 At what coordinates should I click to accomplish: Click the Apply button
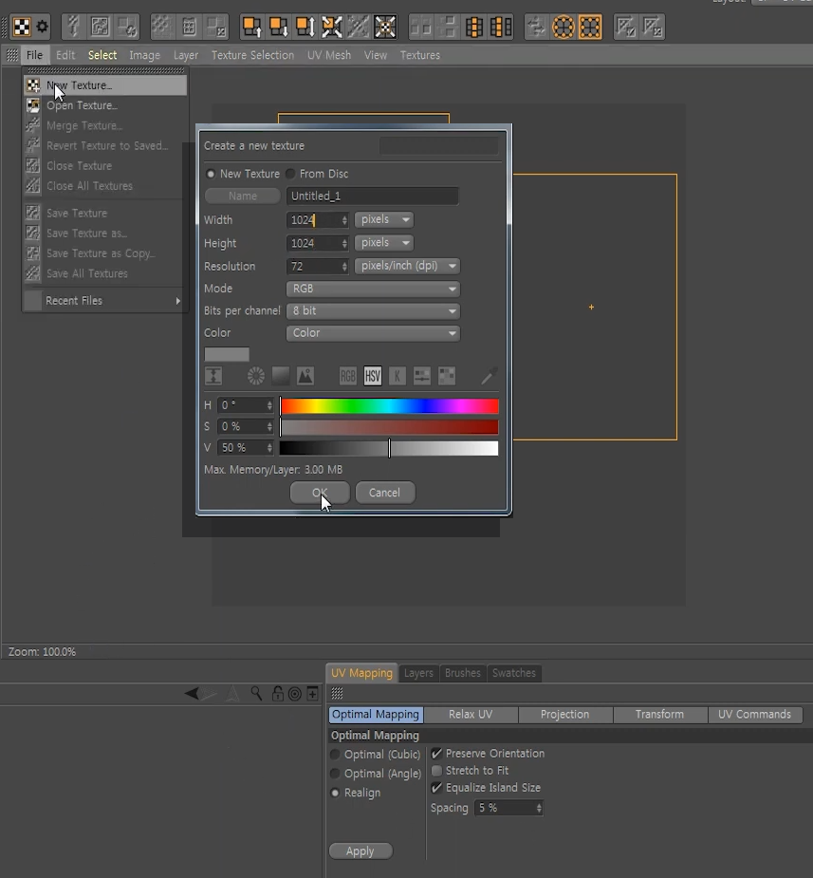point(360,851)
